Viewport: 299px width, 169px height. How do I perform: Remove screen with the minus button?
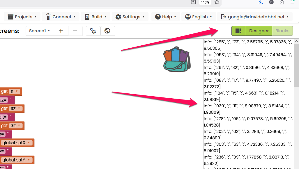pos(75,31)
